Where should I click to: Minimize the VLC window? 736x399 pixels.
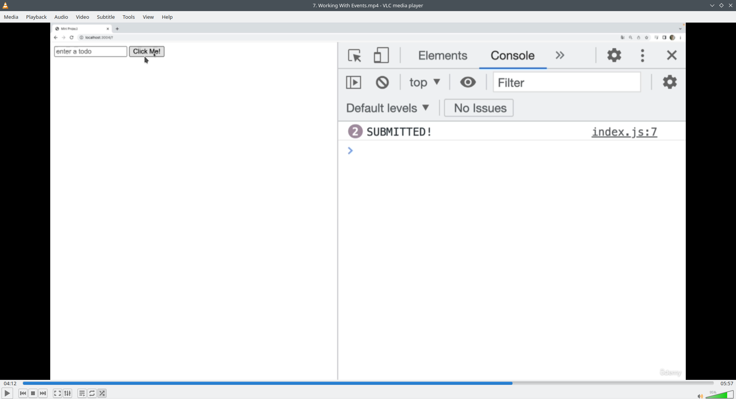tap(712, 5)
